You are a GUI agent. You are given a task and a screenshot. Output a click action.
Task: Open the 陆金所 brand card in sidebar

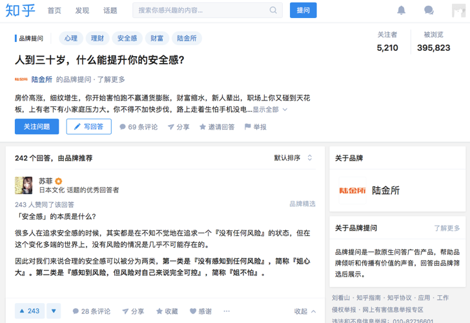(x=398, y=190)
